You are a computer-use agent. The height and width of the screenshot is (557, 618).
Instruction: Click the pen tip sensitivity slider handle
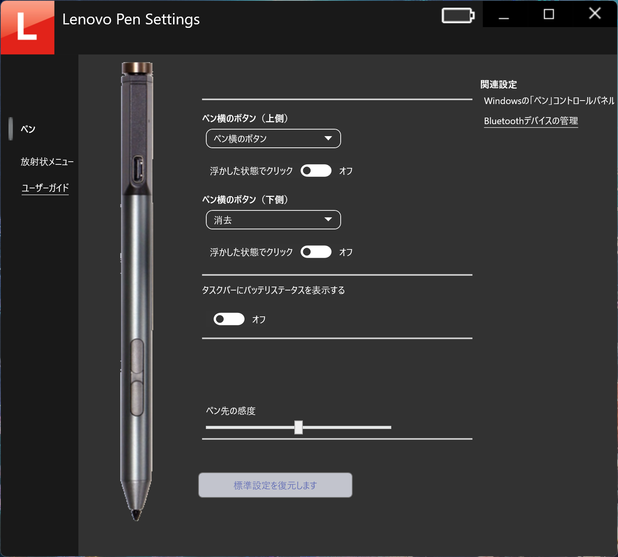coord(298,427)
